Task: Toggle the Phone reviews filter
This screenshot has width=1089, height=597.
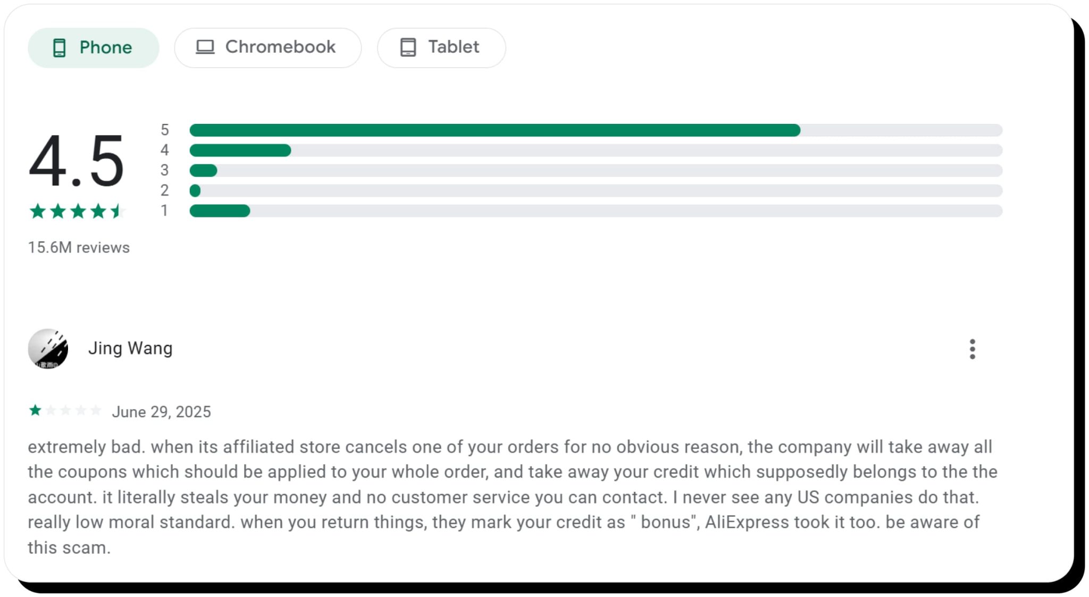Action: pos(93,47)
